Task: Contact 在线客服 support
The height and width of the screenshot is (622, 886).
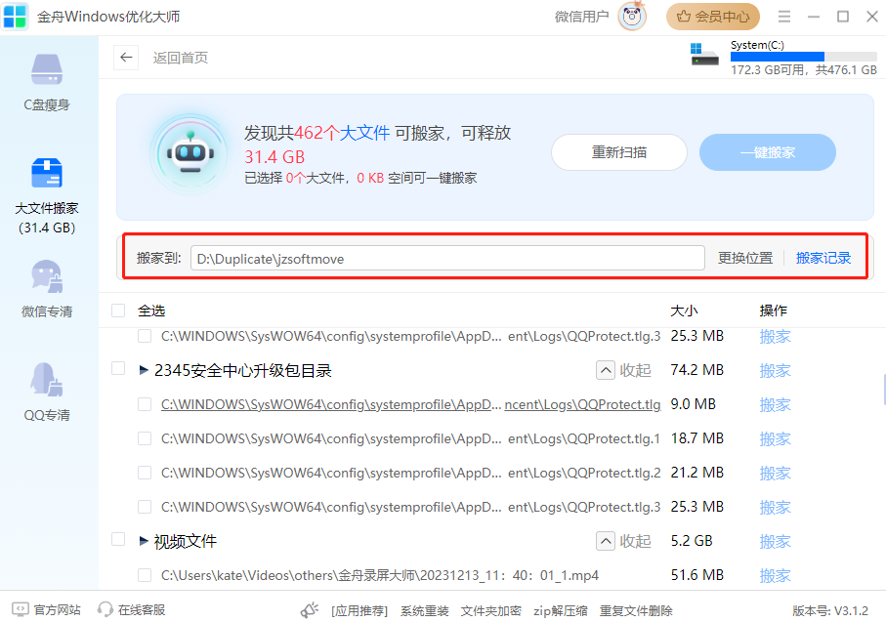Action: 131,609
